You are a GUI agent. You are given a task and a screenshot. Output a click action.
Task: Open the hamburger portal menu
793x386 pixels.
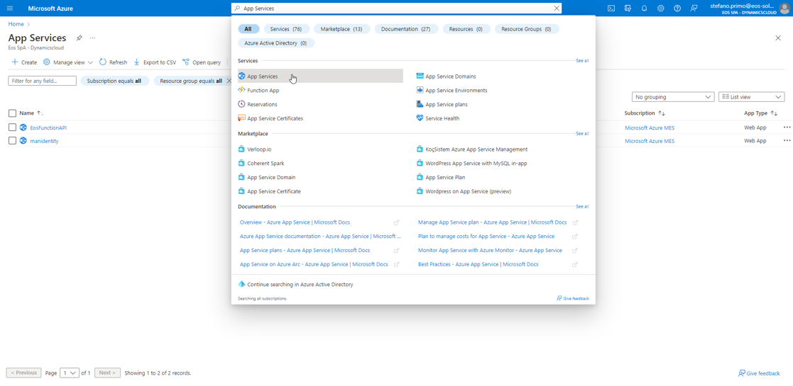click(10, 8)
